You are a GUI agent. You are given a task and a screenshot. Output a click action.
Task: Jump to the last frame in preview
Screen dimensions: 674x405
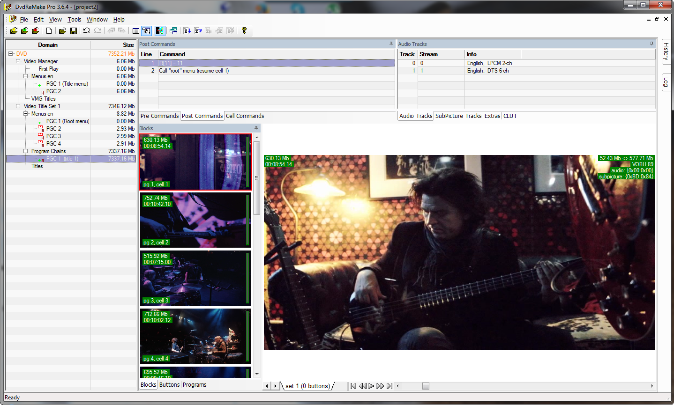point(389,386)
